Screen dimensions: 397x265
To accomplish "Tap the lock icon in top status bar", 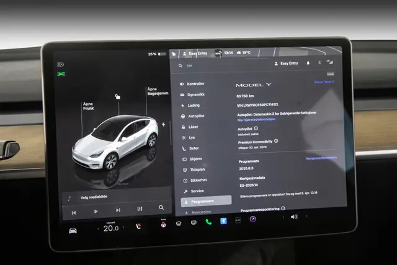I will [x=174, y=54].
